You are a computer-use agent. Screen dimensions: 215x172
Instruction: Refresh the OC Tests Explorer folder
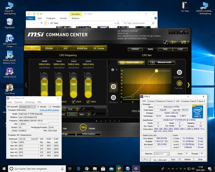click(x=118, y=23)
